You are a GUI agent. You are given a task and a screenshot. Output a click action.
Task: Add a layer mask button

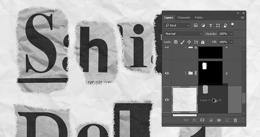pos(202,120)
